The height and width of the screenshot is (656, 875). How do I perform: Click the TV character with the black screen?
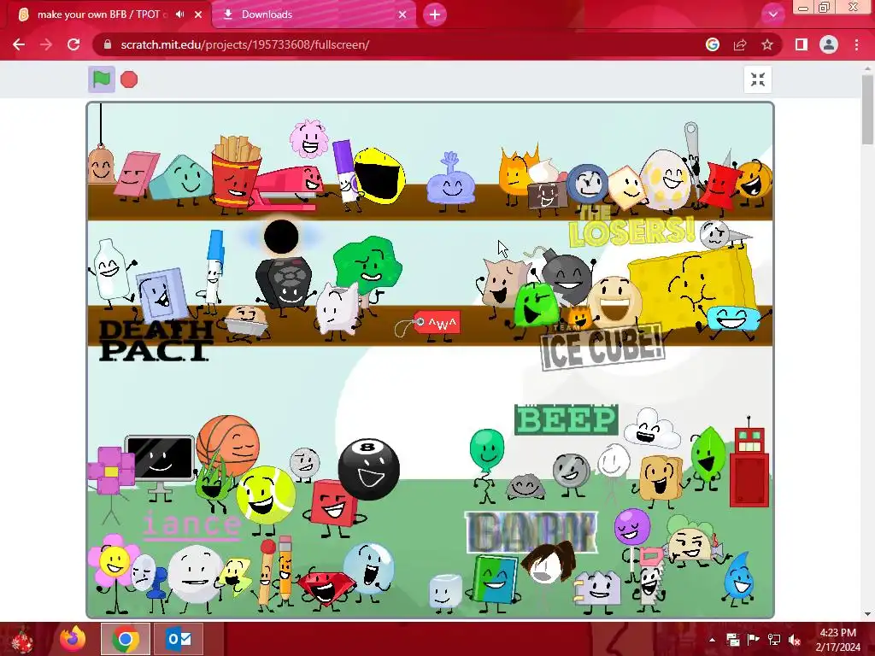[160, 459]
